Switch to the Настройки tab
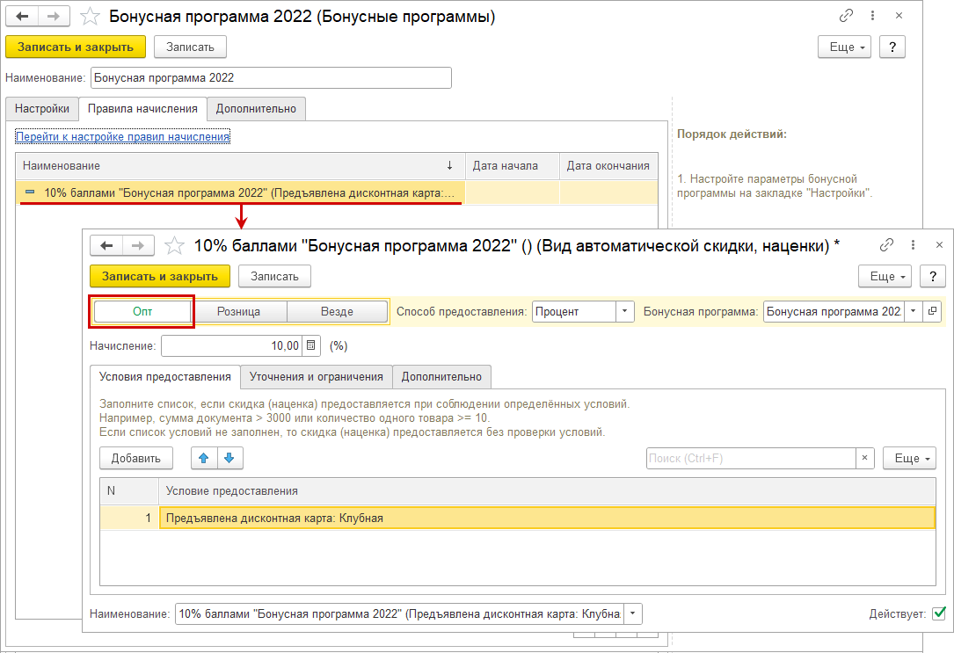 point(42,108)
